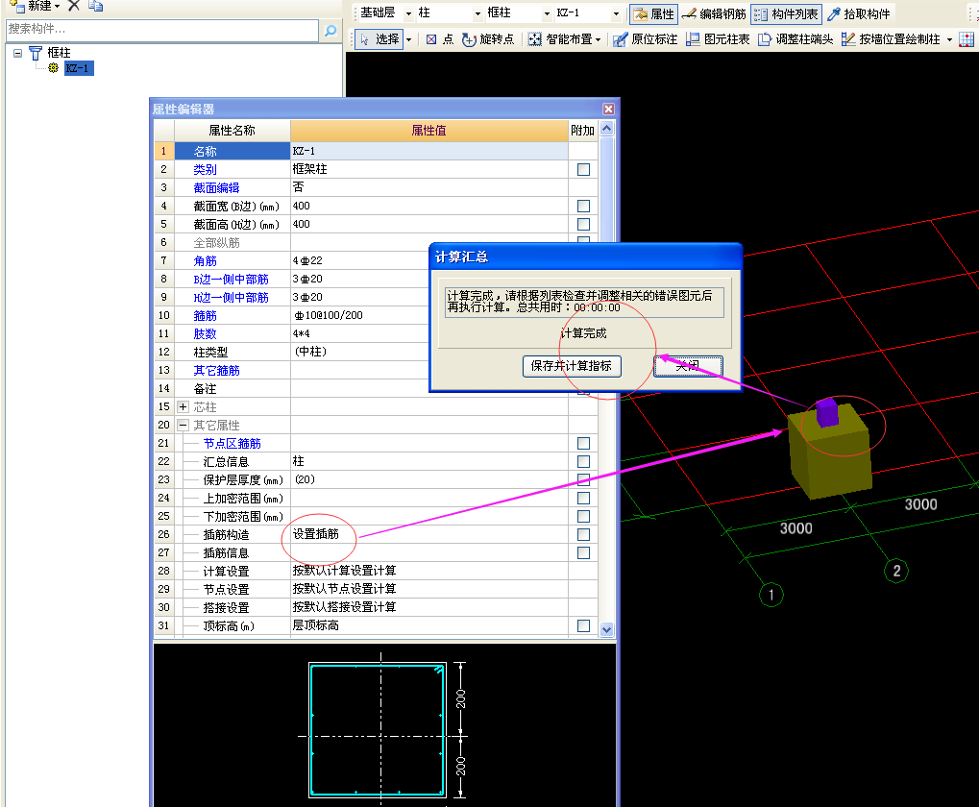979x807 pixels.
Task: Toggle the 构件列表 (Component List) button
Action: [786, 13]
